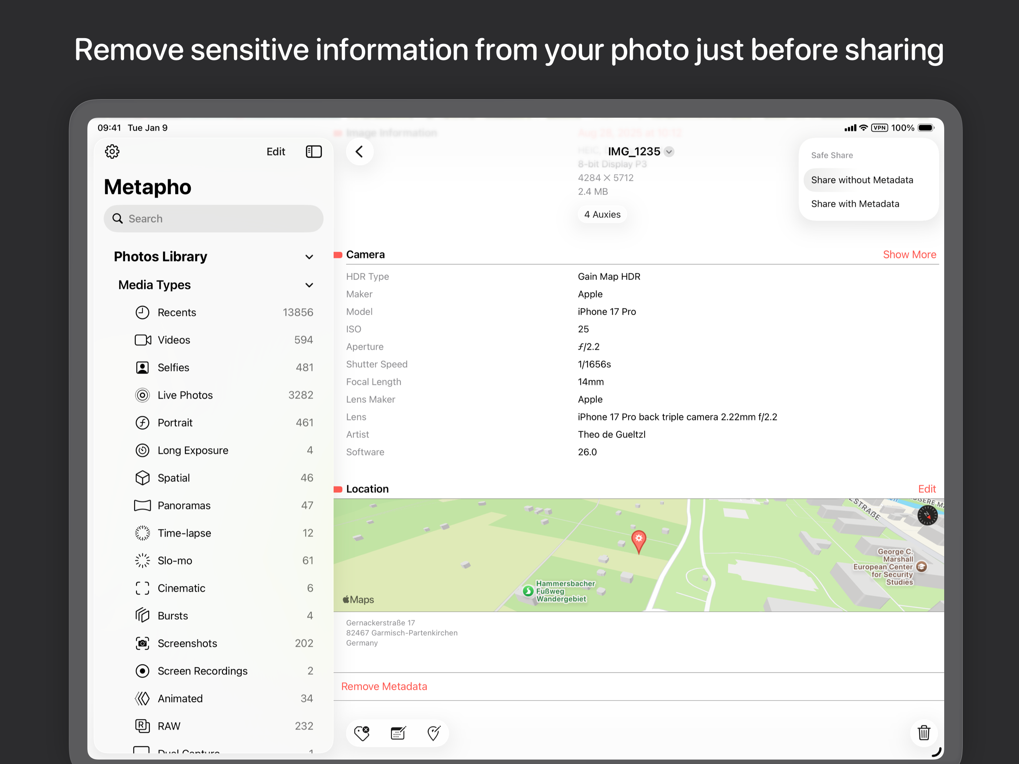
Task: Click the Screen Recordings icon
Action: [142, 671]
